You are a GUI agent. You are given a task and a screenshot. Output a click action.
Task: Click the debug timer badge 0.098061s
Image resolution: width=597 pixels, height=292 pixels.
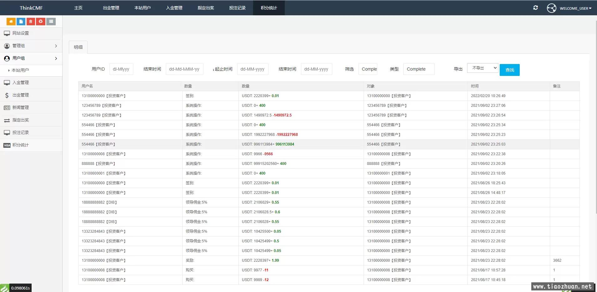(x=20, y=288)
